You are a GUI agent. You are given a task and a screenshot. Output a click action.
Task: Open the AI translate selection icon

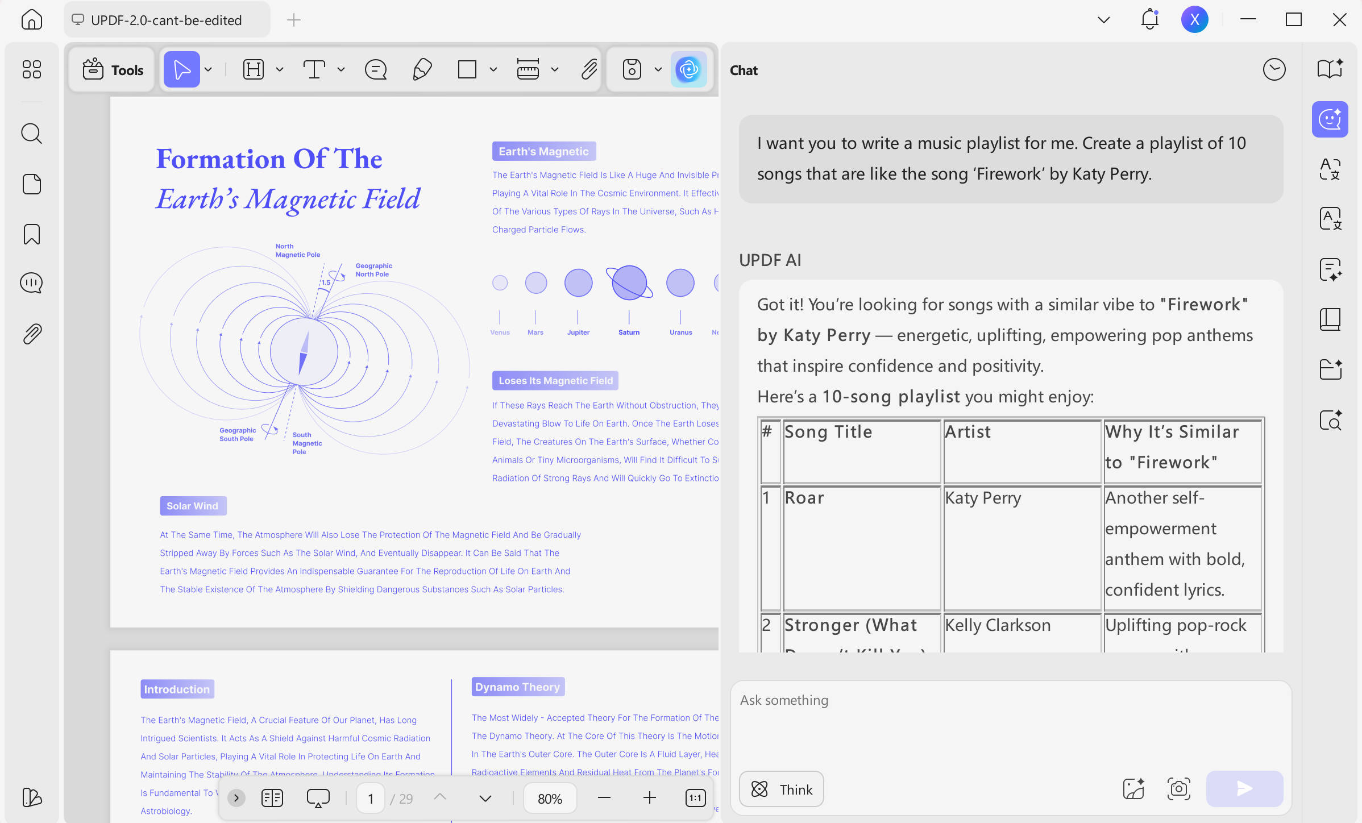point(1330,169)
